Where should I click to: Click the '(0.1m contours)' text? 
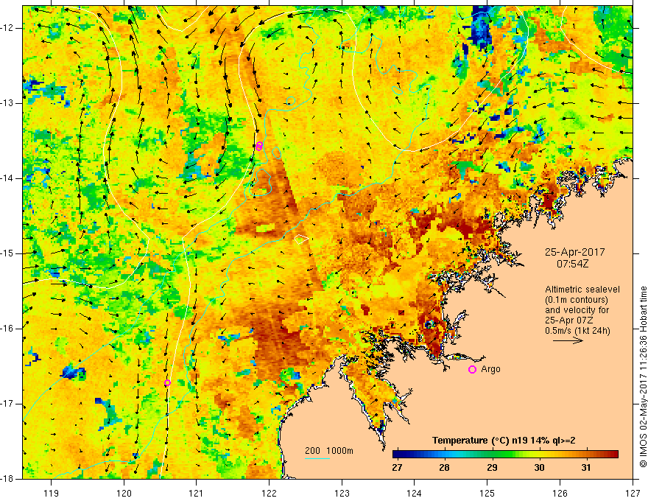pos(576,300)
